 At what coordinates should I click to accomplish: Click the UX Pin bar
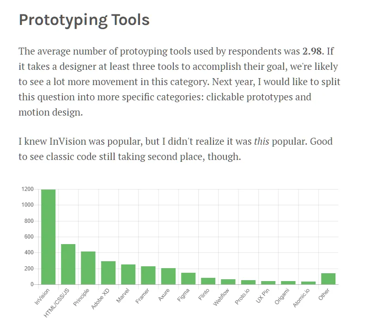pyautogui.click(x=268, y=282)
